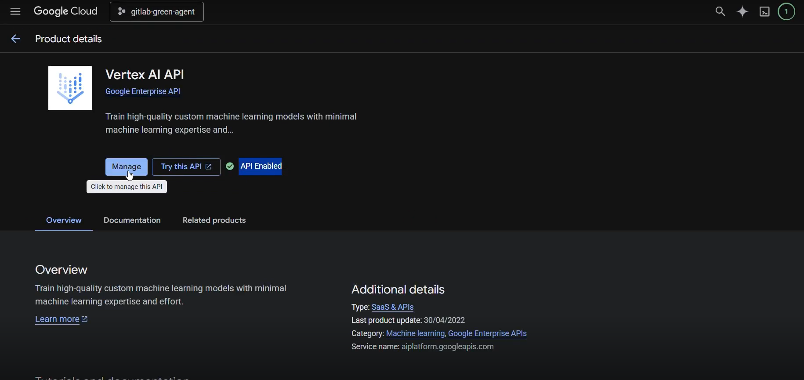Switch to the Related products tab
The height and width of the screenshot is (380, 804).
click(214, 221)
